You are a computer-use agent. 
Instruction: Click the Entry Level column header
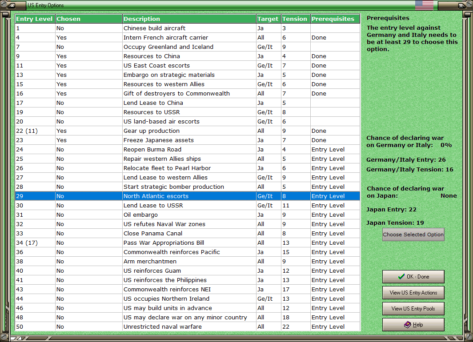click(35, 19)
